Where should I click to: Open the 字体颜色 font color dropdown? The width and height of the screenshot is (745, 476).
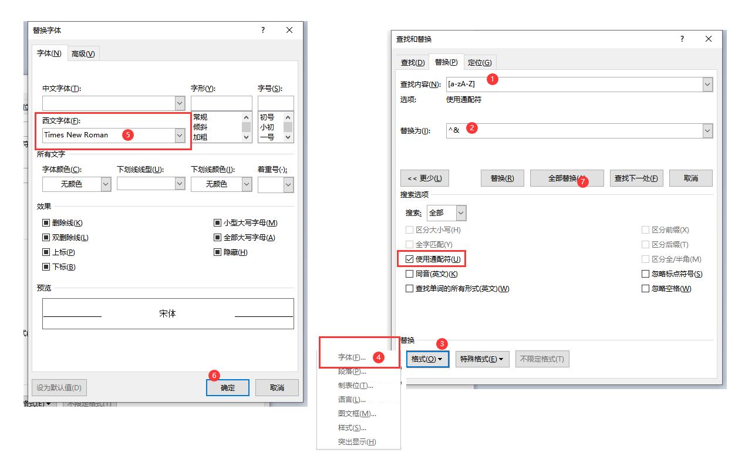tap(106, 184)
